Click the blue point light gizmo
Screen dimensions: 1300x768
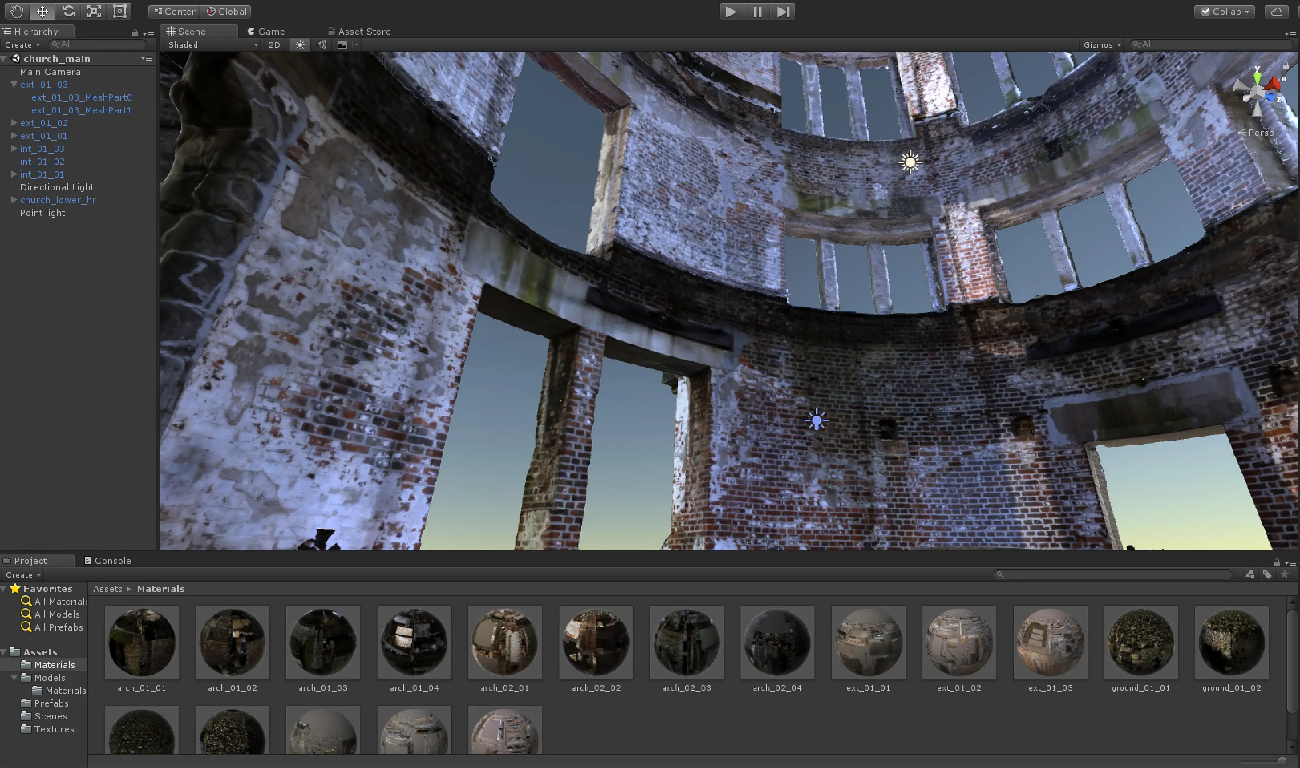coord(816,420)
